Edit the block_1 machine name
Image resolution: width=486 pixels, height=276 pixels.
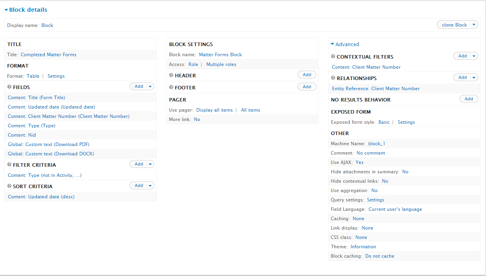[x=377, y=144]
